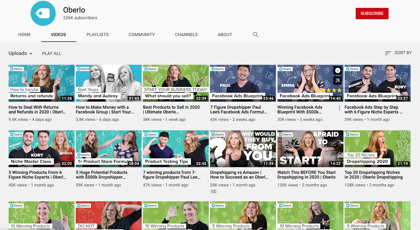Select the Videos tab

point(59,35)
